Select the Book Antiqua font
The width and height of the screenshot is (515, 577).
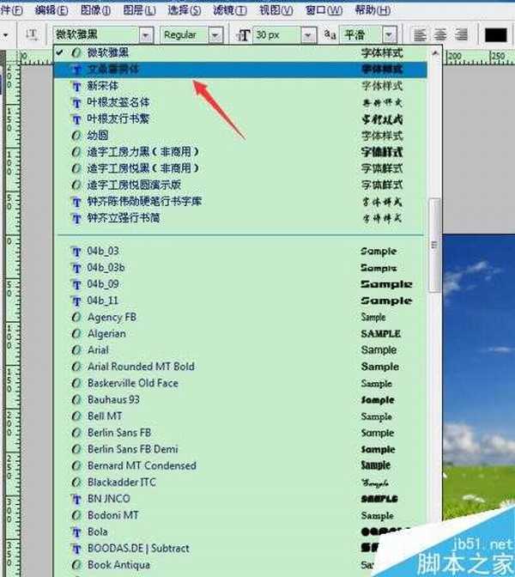240,565
